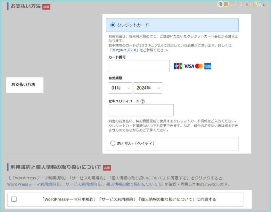Open the セキュリティコード help question mark

143,101
